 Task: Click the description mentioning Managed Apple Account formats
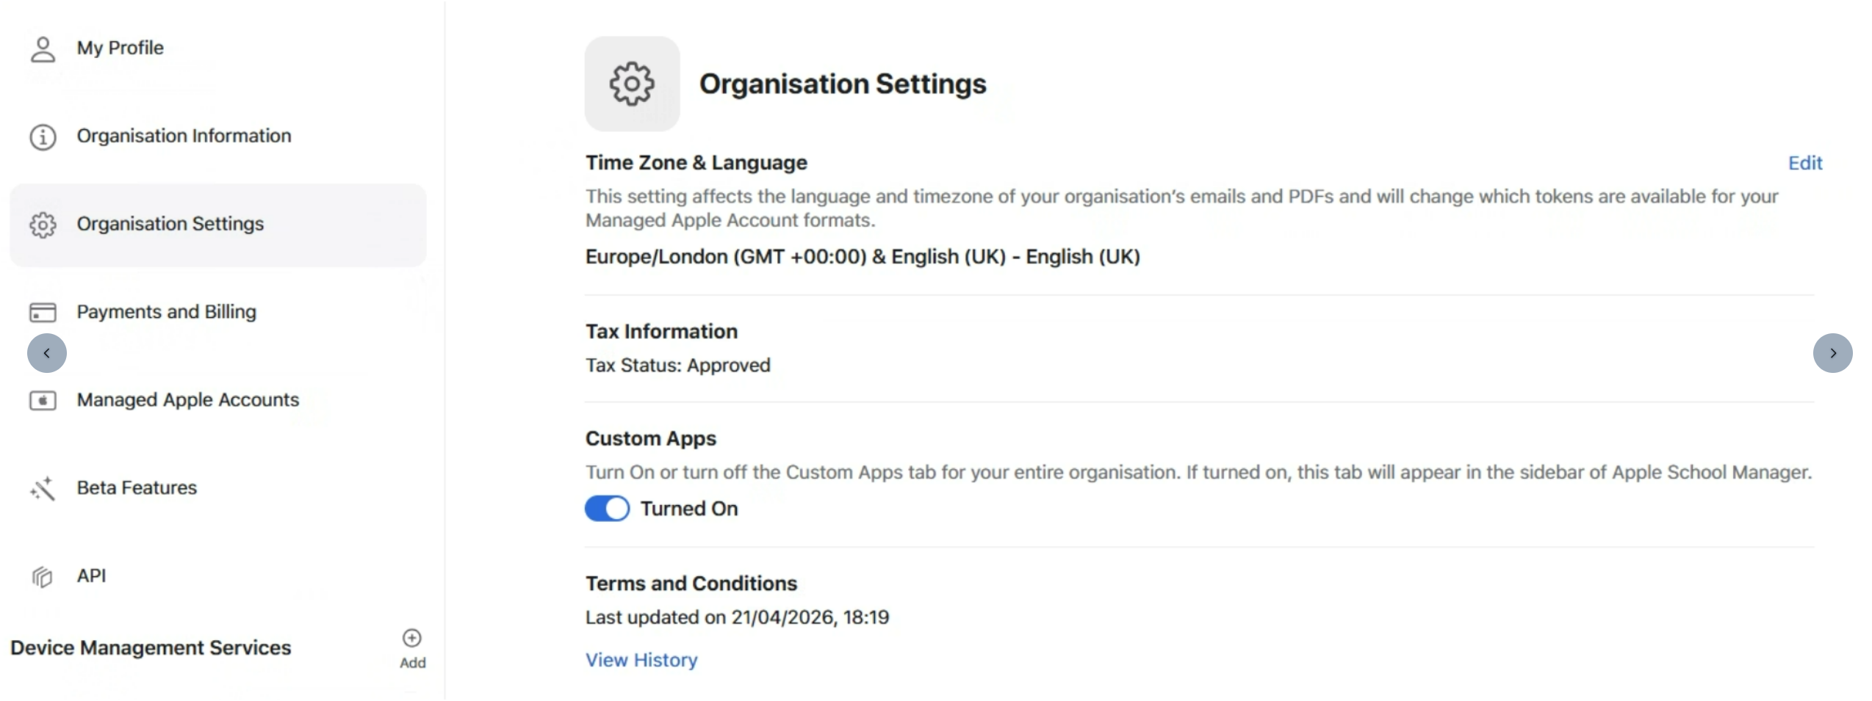[1181, 208]
